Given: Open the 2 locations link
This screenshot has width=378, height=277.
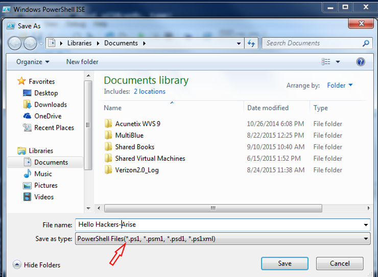Looking at the screenshot, I should [x=150, y=91].
